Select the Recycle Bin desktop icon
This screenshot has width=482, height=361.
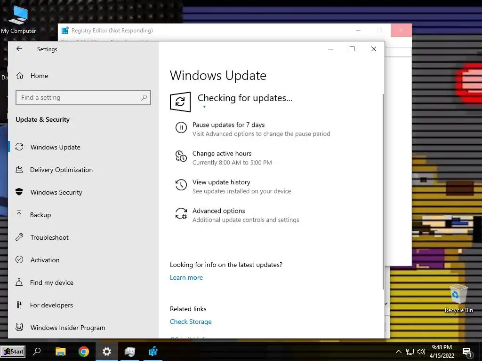click(458, 298)
